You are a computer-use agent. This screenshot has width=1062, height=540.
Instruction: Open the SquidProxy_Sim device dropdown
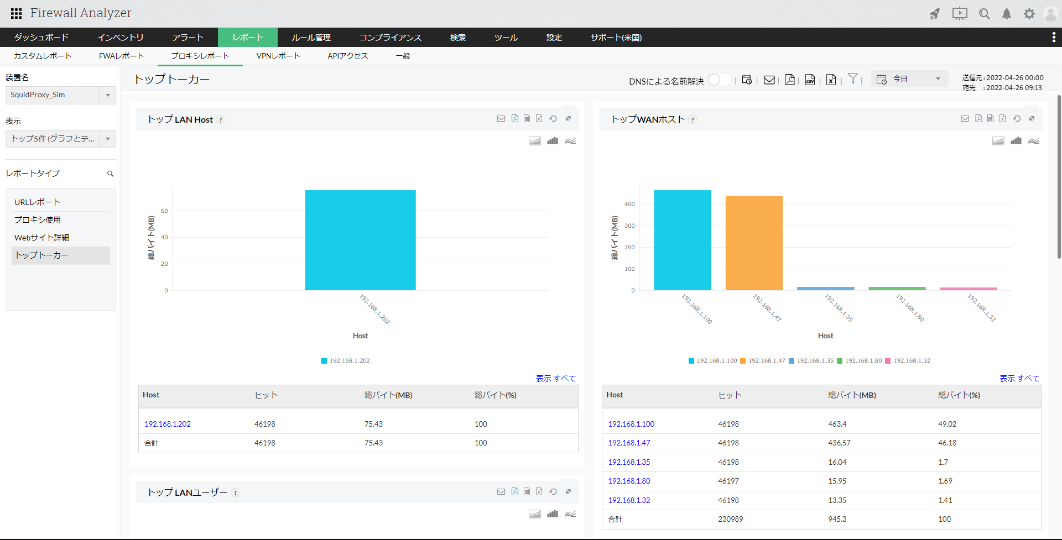point(61,95)
